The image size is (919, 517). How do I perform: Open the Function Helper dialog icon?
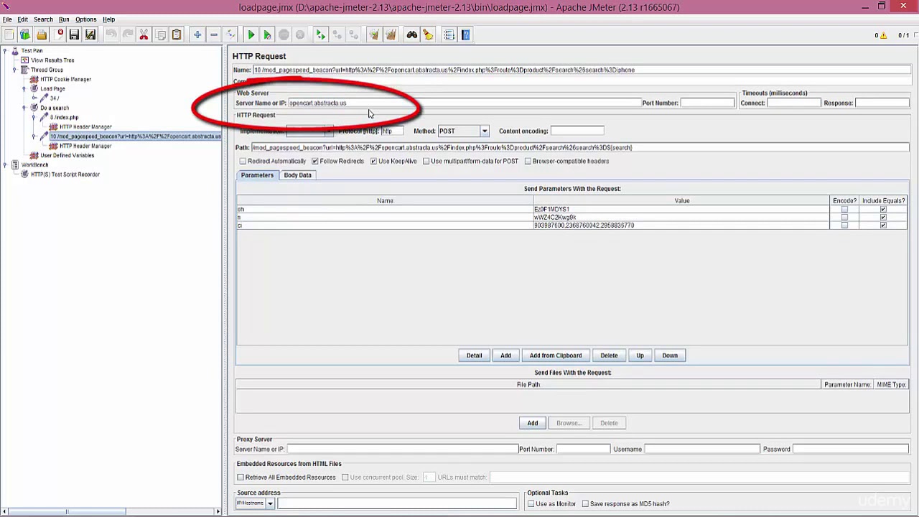pos(449,34)
